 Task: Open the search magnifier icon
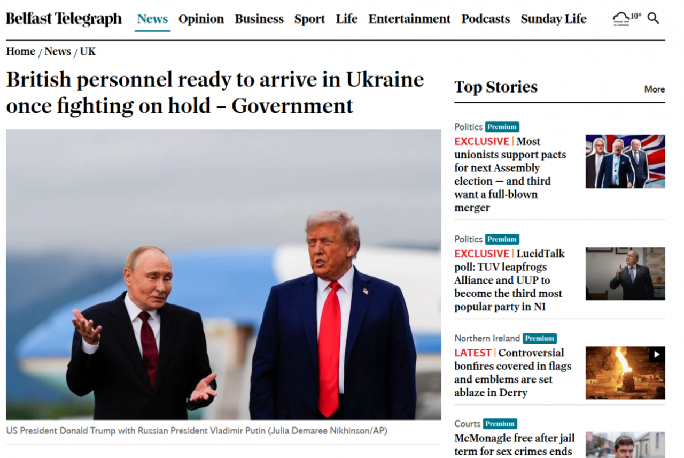pos(653,18)
